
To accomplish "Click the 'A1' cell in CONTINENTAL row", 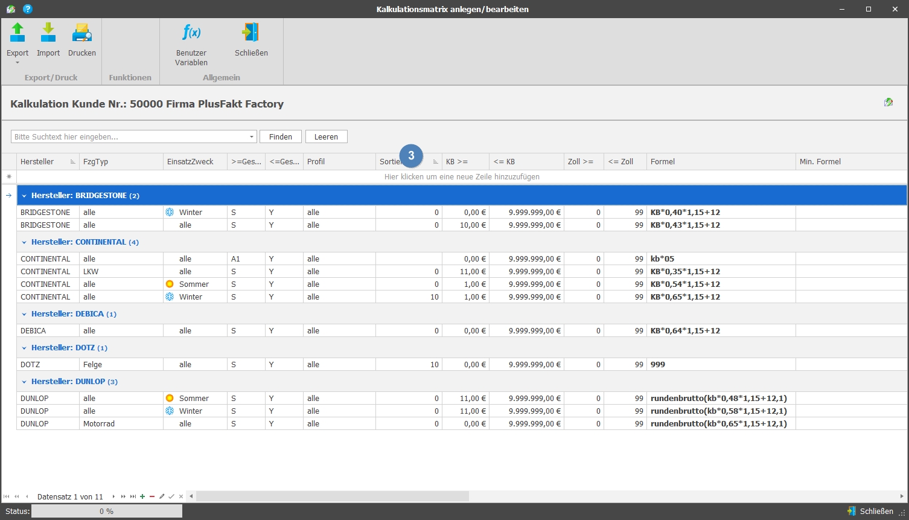I will tap(246, 258).
